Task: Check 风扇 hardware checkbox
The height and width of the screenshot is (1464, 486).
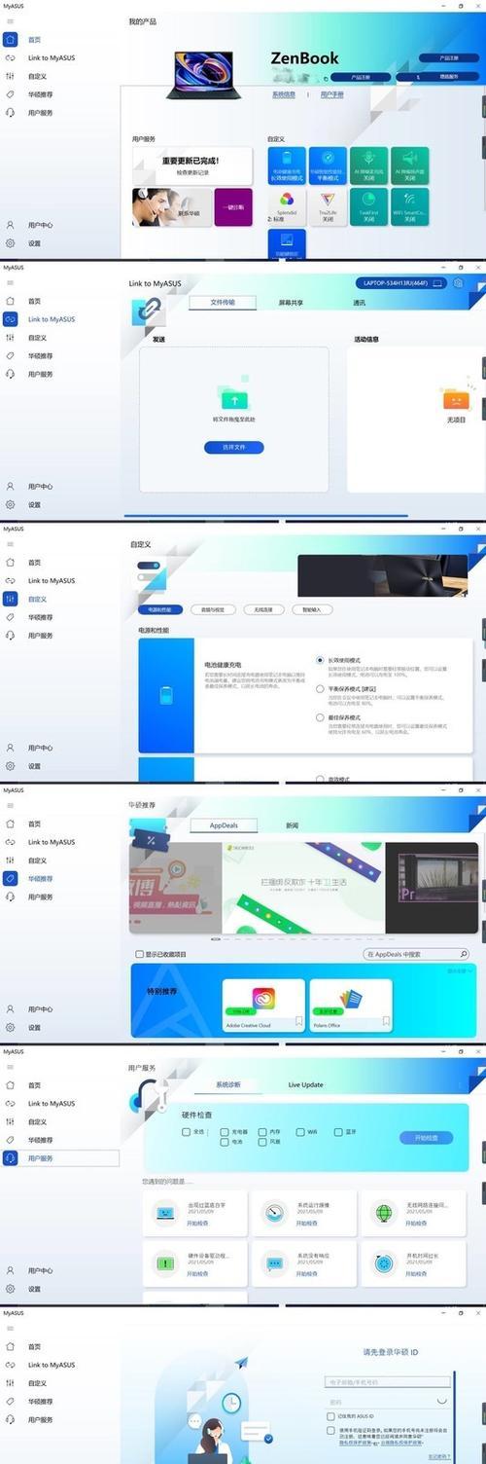Action: click(261, 1142)
